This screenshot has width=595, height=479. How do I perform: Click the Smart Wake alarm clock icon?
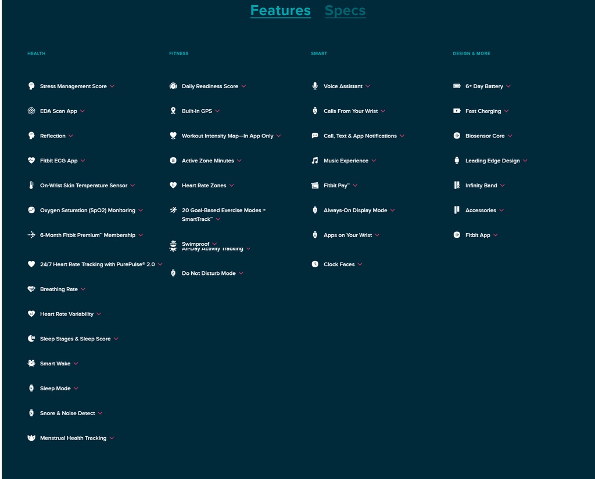[x=31, y=364]
